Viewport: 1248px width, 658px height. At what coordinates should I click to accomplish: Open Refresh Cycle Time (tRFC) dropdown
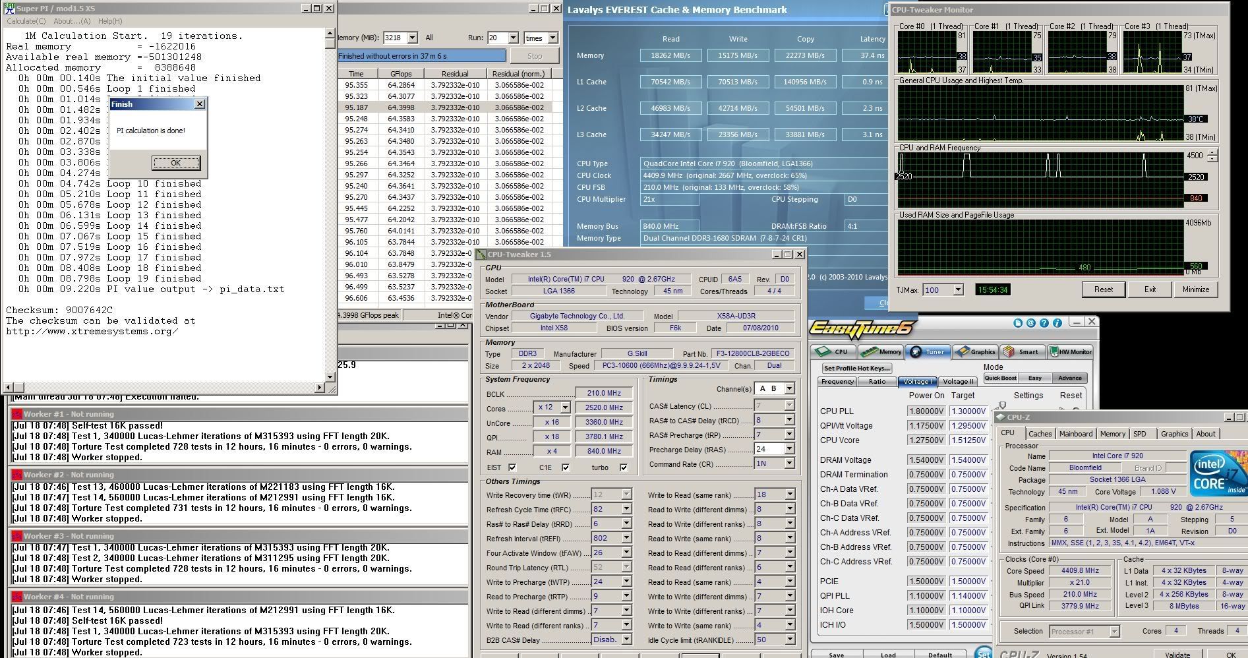click(626, 510)
